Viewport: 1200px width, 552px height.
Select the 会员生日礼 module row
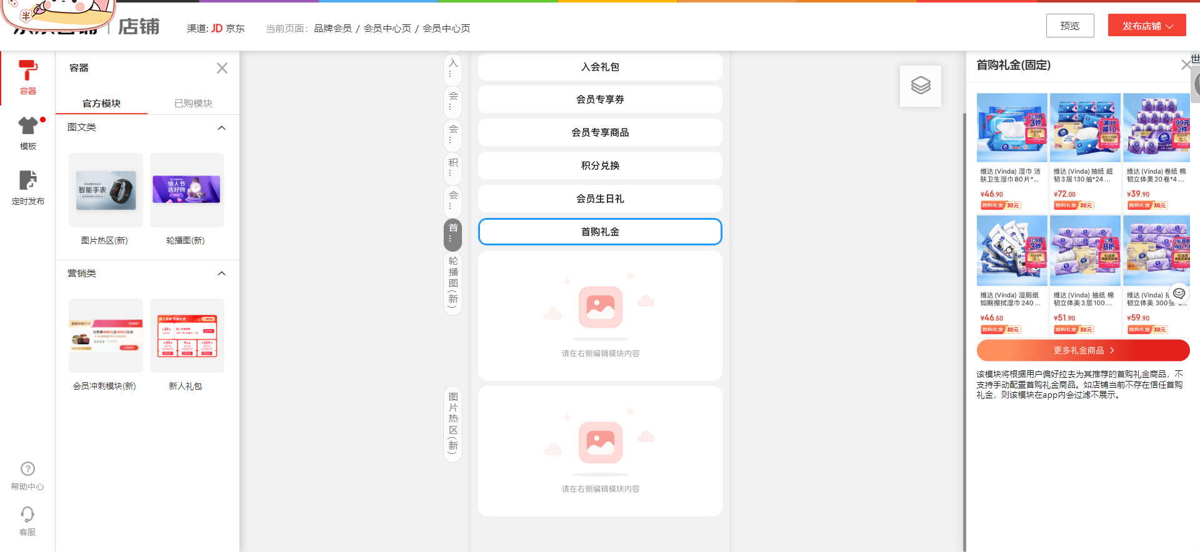click(x=599, y=199)
